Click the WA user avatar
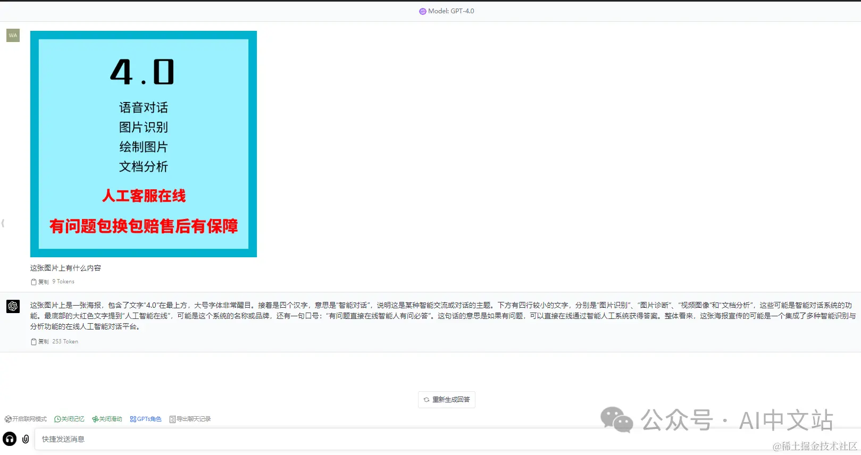This screenshot has width=861, height=455. click(x=13, y=35)
